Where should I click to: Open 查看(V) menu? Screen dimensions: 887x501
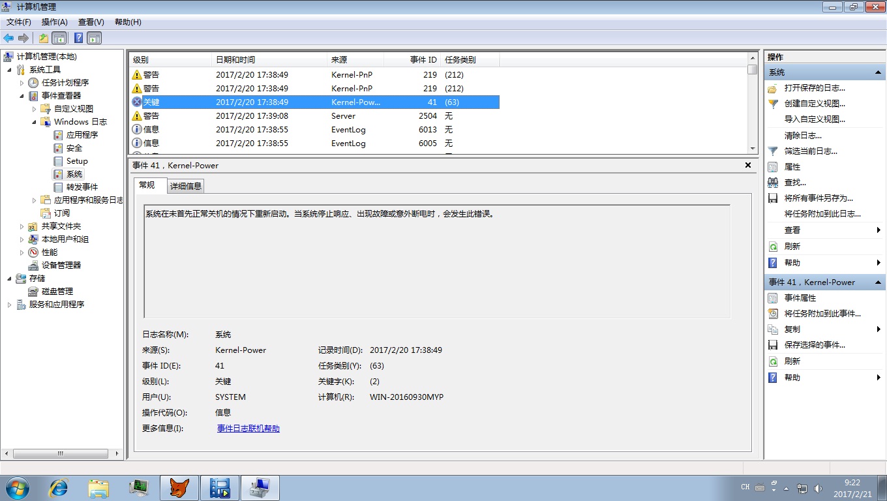[x=91, y=22]
